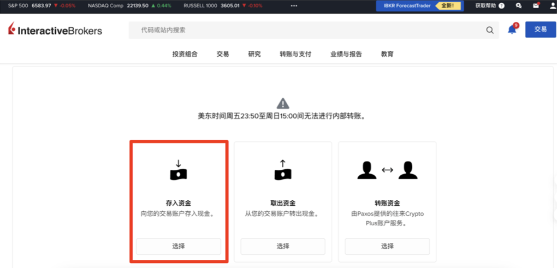Screen dimensions: 557x268
Task: Click the two-person transfer funds icon
Action: [387, 170]
